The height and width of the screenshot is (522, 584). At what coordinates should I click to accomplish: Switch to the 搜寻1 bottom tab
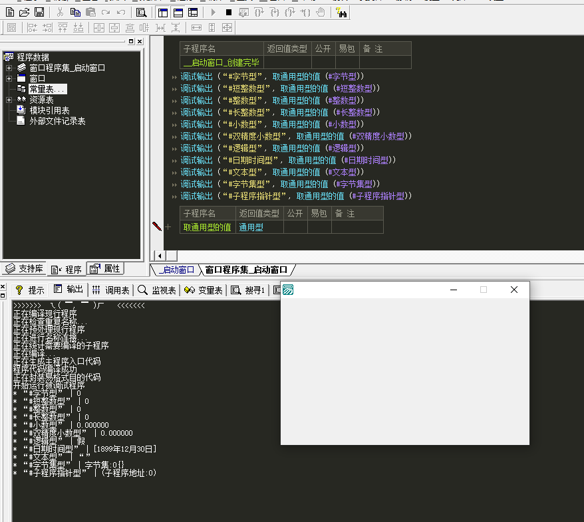(248, 290)
